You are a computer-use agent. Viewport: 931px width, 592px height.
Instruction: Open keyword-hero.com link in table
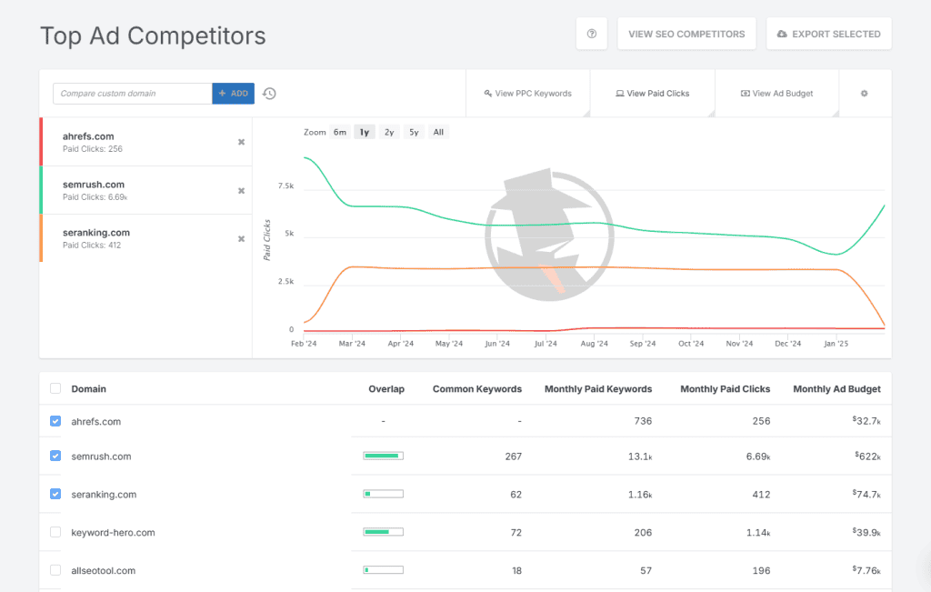pos(113,533)
